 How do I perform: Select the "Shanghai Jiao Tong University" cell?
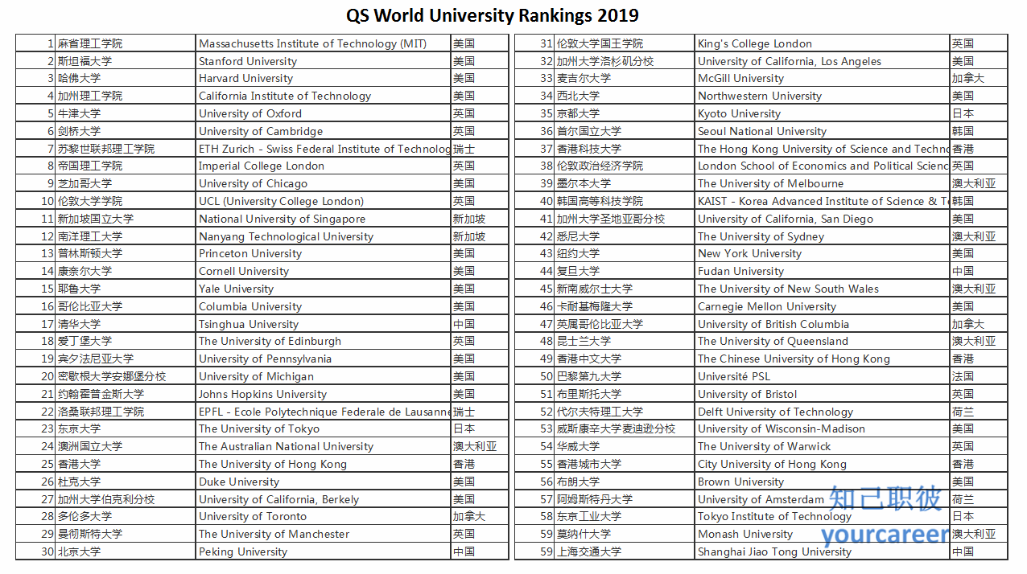(x=823, y=551)
